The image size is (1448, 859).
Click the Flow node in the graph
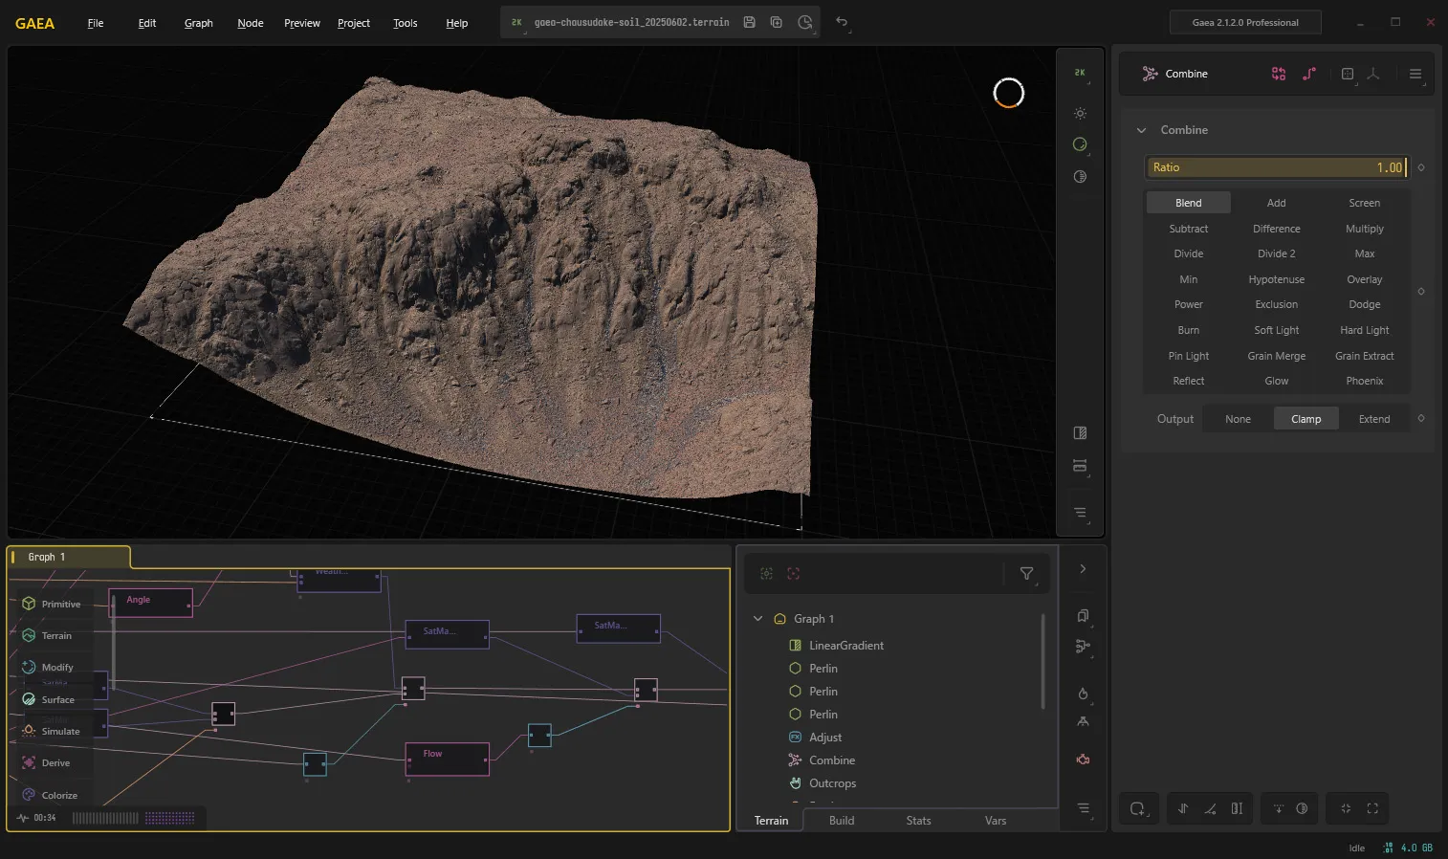[448, 759]
